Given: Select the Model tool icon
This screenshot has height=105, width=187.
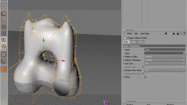Looking at the screenshot, I should tap(4, 14).
